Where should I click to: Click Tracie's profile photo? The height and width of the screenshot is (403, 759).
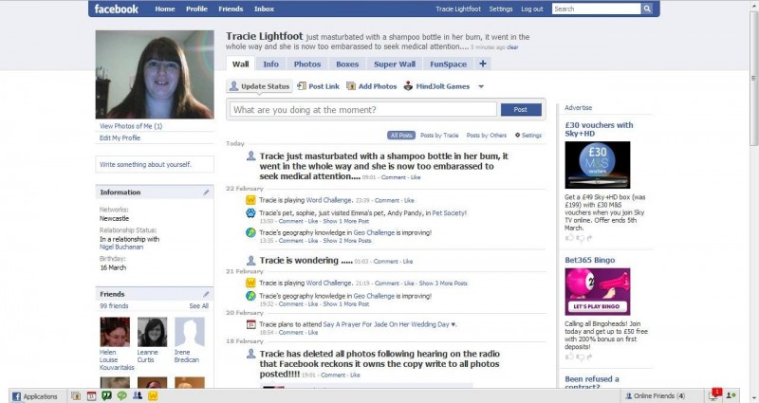coord(155,75)
